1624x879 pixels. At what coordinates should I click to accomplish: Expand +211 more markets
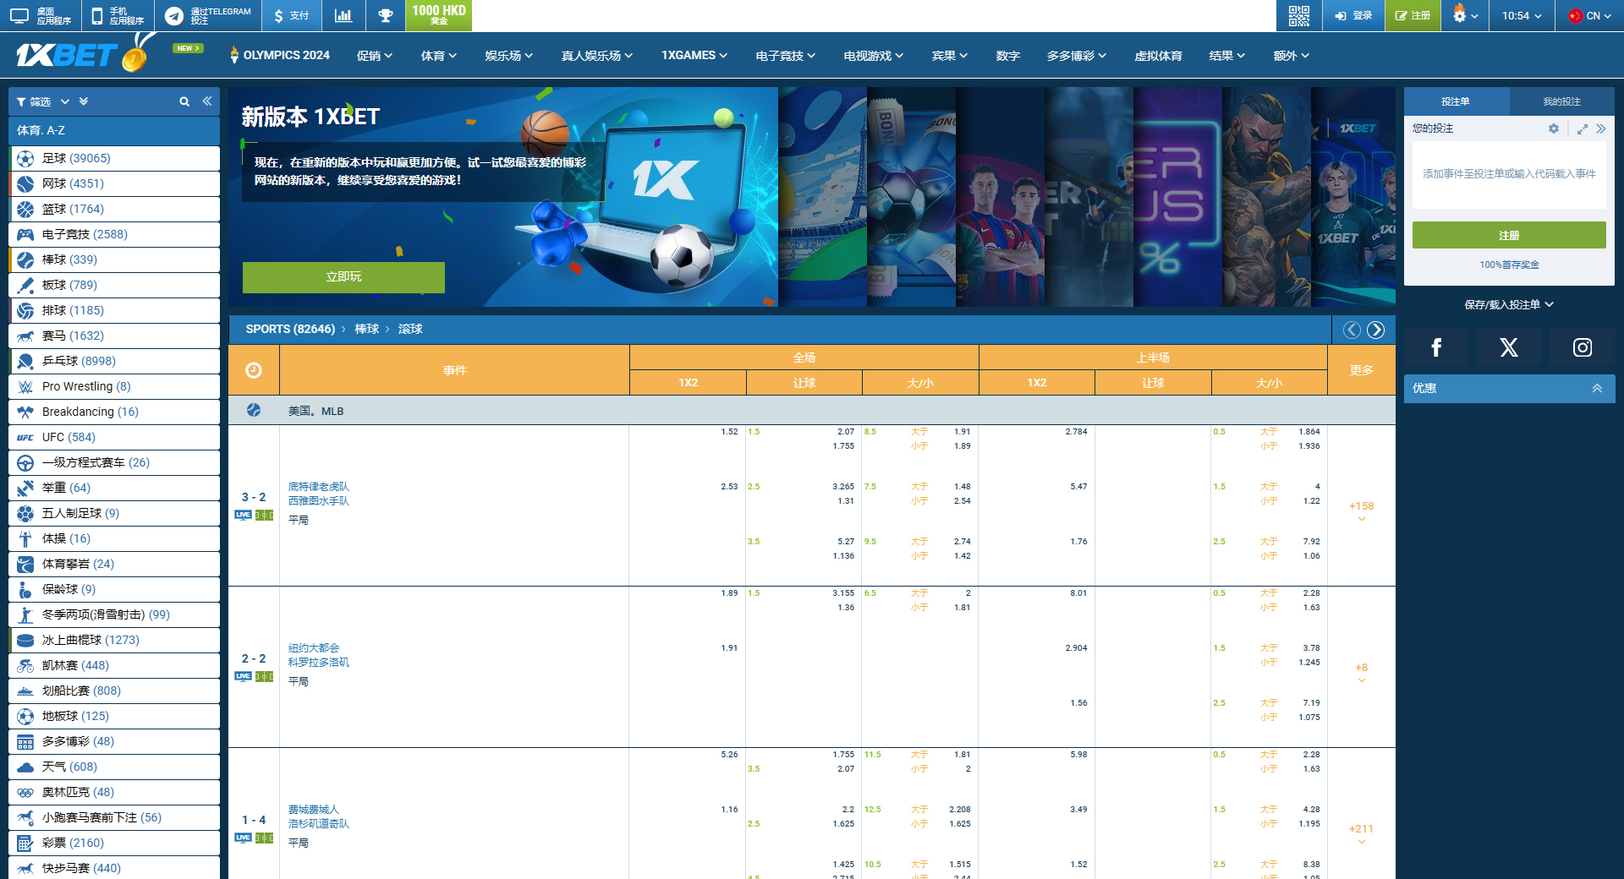1361,833
